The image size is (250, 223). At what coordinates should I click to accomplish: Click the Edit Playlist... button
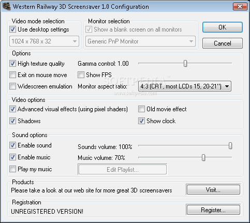pos(123,170)
